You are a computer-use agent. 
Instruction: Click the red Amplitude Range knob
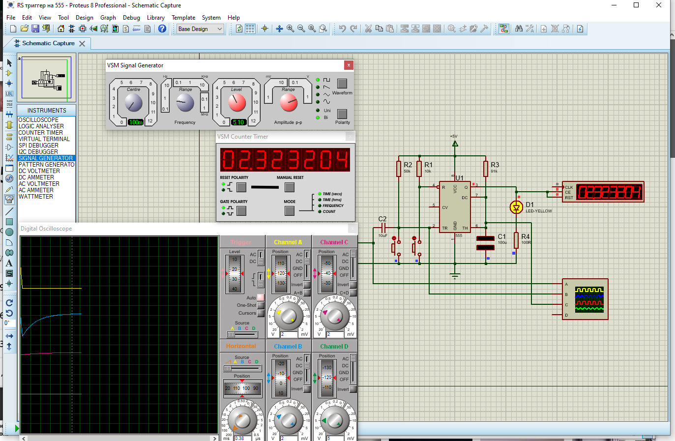tap(289, 103)
